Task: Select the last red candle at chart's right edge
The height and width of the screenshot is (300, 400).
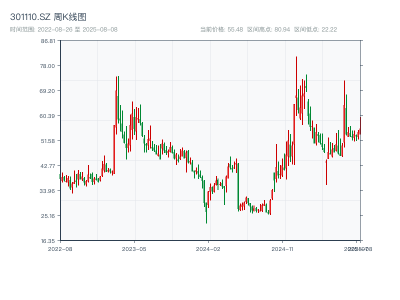Action: [360, 126]
